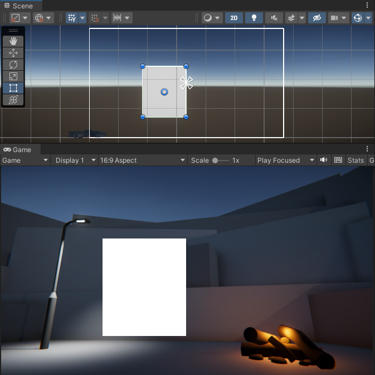Open grid snapping settings dropdown
Viewport: 375px width, 375px height.
105,18
